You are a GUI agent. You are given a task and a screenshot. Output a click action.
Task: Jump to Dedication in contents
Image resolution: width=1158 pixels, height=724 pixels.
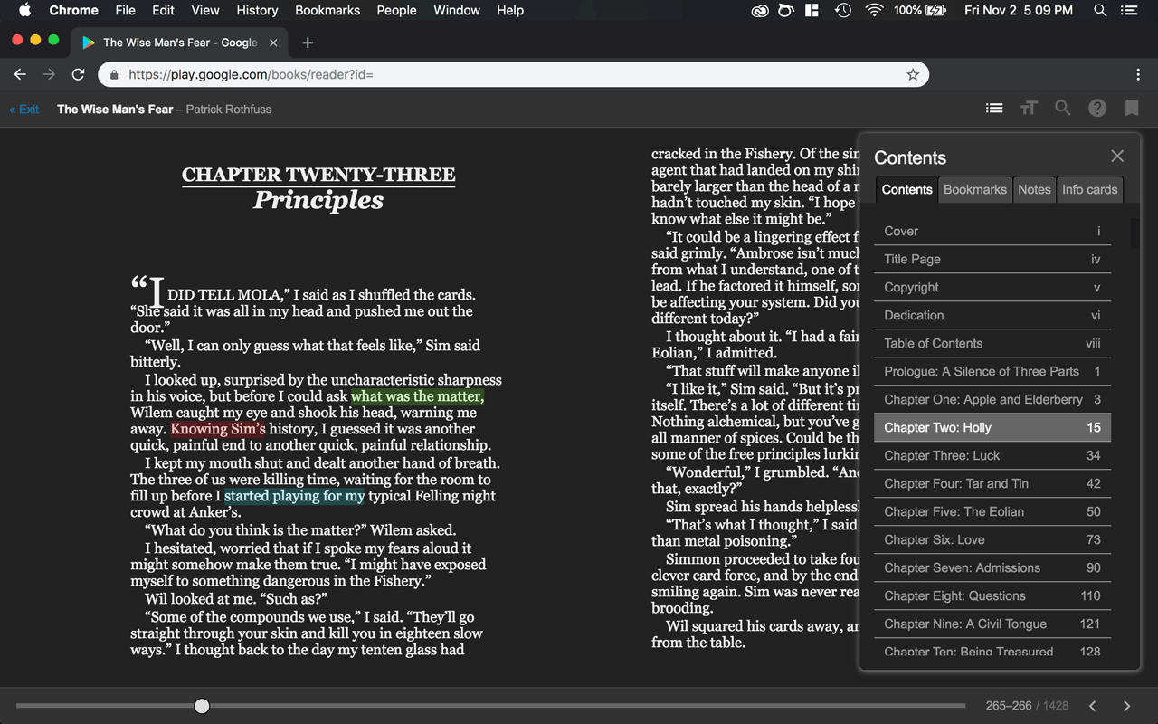(992, 315)
